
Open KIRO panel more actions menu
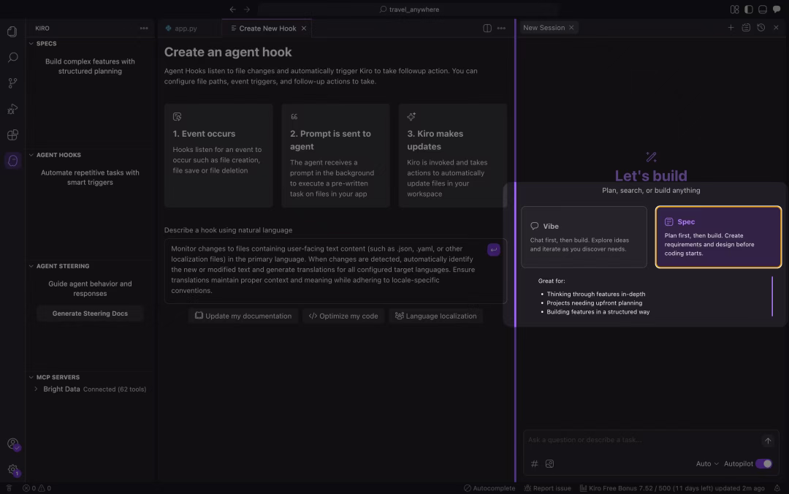coord(144,28)
